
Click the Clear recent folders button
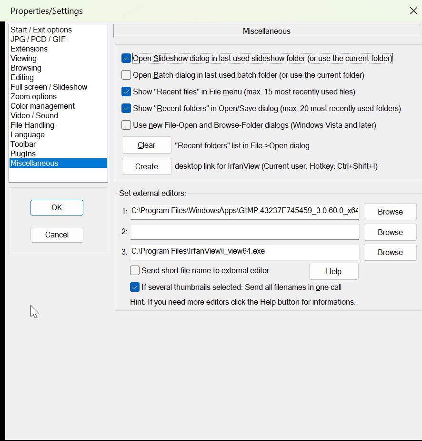(146, 145)
